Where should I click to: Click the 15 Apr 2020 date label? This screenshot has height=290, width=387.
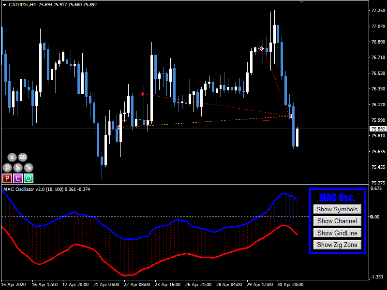[14, 284]
